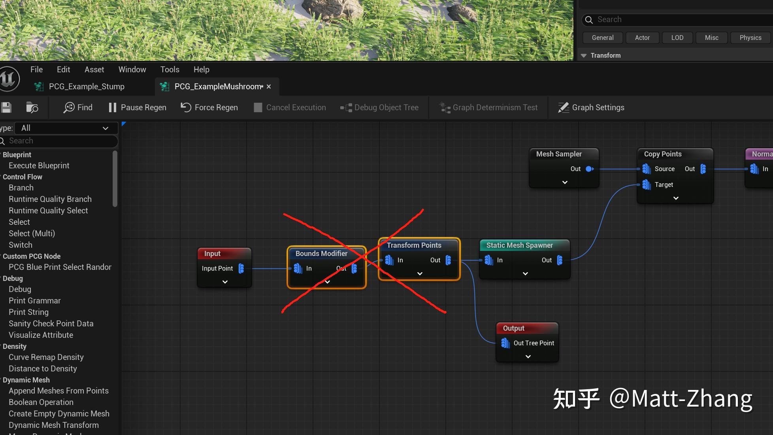Collapse the Transform section in details panel
The height and width of the screenshot is (435, 773).
click(x=584, y=56)
